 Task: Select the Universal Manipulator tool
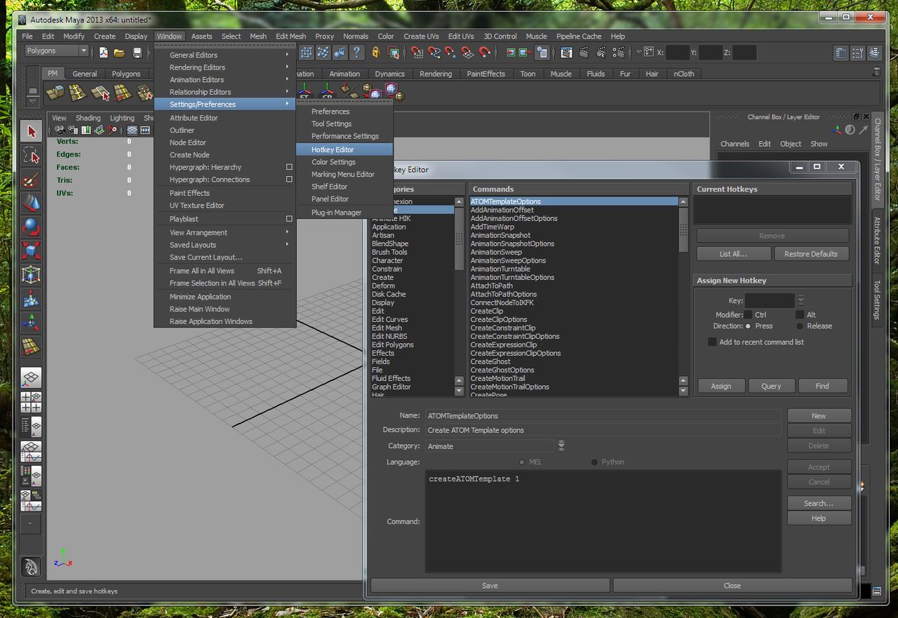coord(31,274)
